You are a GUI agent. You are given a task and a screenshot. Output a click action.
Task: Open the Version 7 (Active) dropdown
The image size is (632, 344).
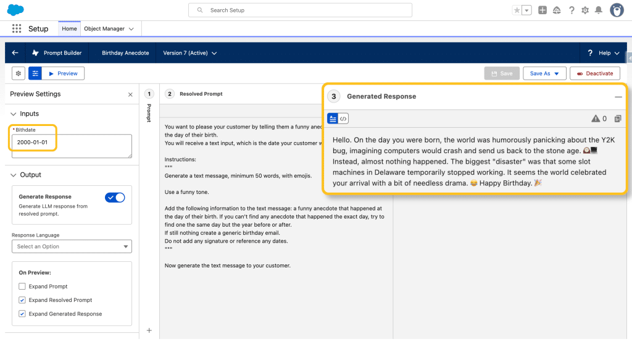tap(189, 53)
